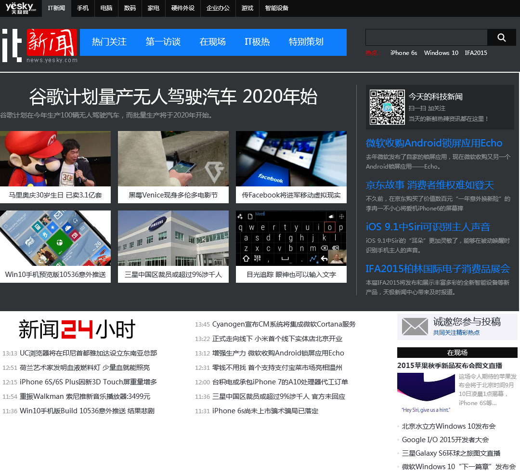Viewport: 520px width, 473px height.
Task: Open the 游戏 navigation item
Action: tap(247, 8)
